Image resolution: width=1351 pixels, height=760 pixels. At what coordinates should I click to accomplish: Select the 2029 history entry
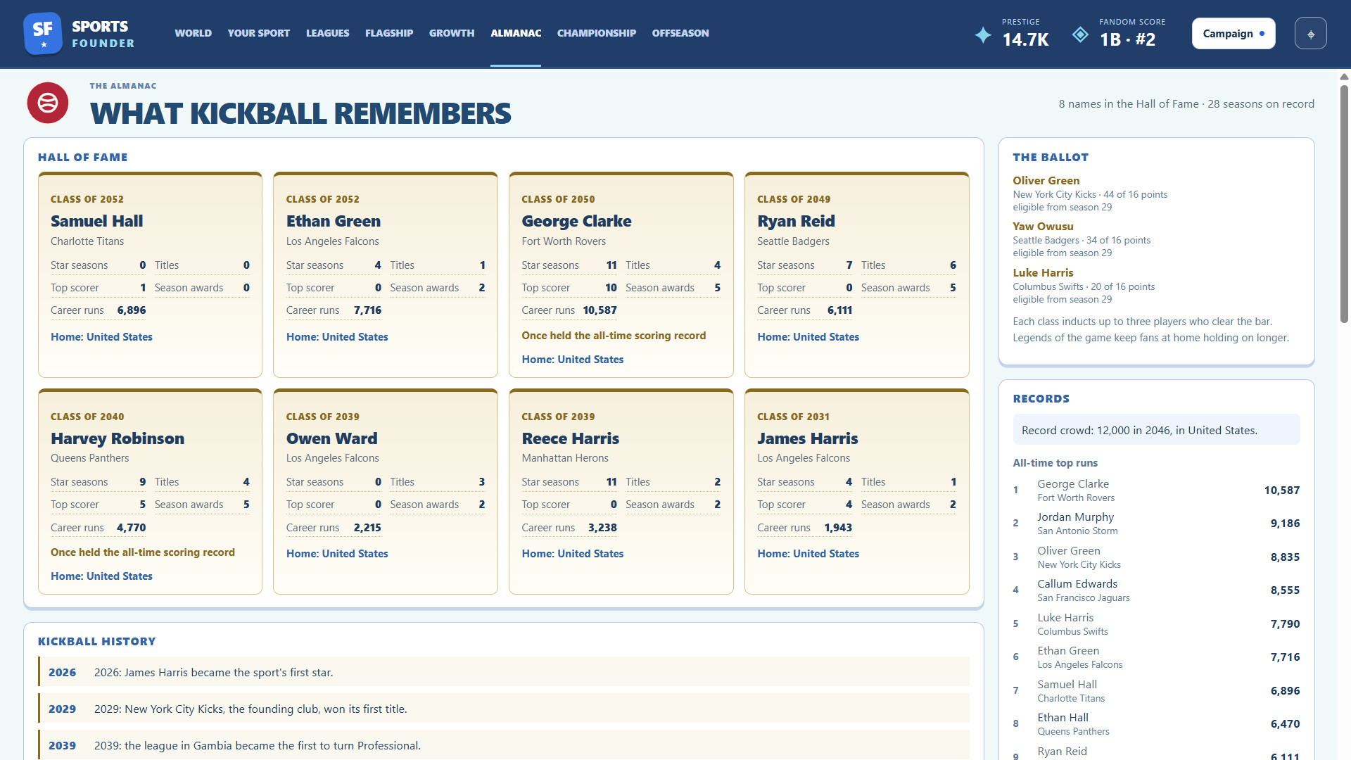pyautogui.click(x=504, y=709)
